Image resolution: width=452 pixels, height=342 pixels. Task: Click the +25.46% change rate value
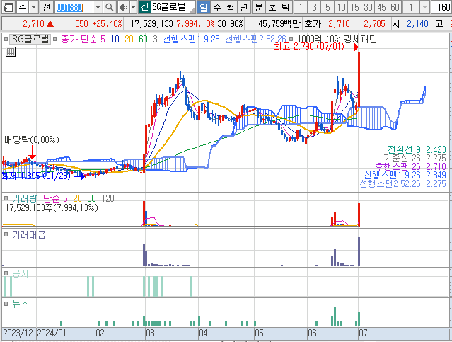click(107, 23)
